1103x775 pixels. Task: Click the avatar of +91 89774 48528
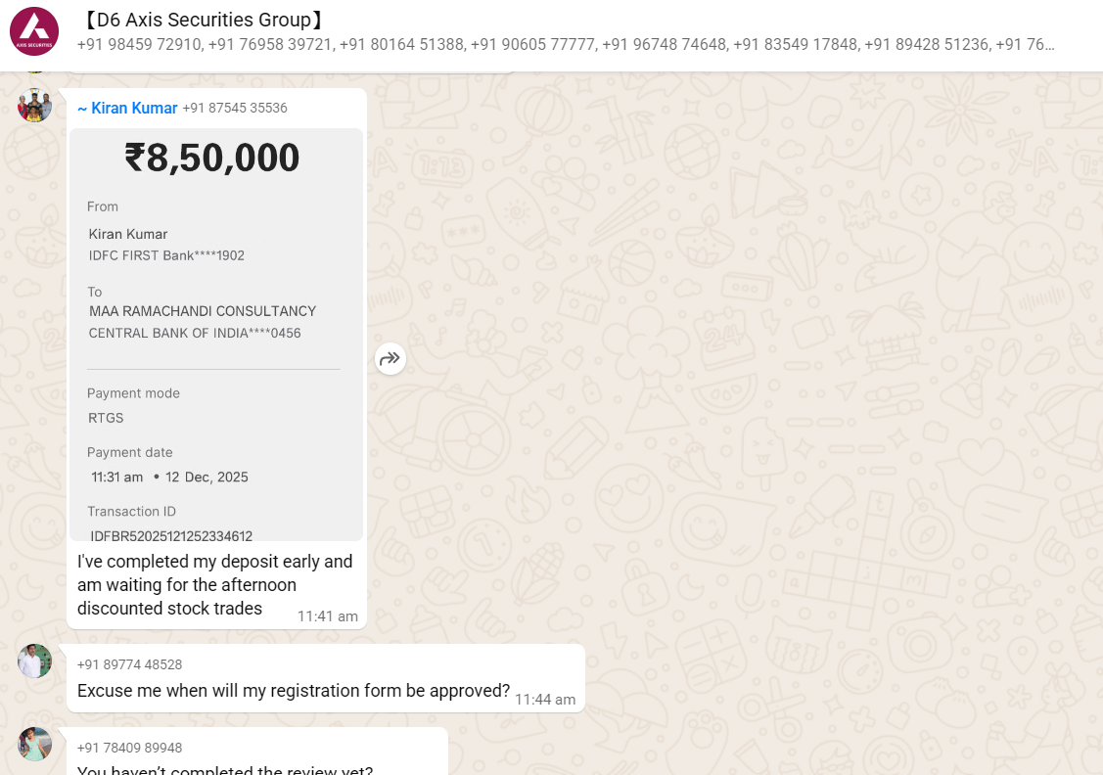(x=34, y=661)
